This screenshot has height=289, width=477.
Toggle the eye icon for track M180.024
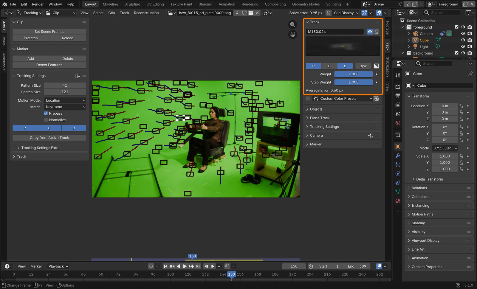(370, 32)
